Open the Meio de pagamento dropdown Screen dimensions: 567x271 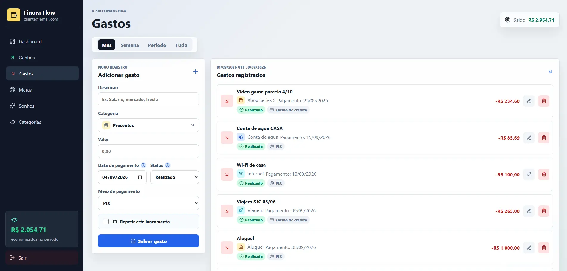148,203
